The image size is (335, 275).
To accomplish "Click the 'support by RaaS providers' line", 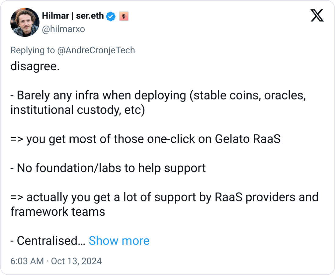I will (164, 197).
